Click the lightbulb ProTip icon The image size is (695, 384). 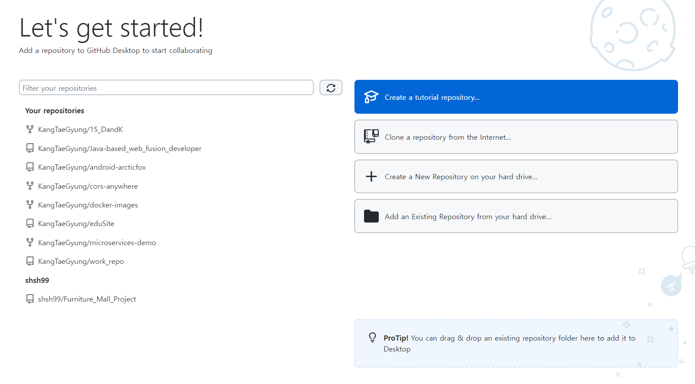372,338
